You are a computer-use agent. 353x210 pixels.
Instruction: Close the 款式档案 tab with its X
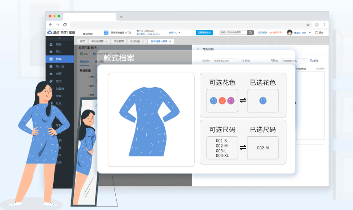143,42
